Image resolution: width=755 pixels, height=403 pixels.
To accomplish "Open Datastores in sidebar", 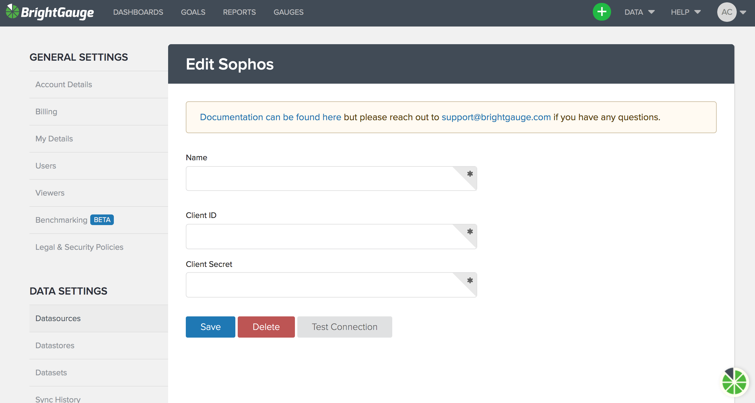I will click(x=99, y=346).
